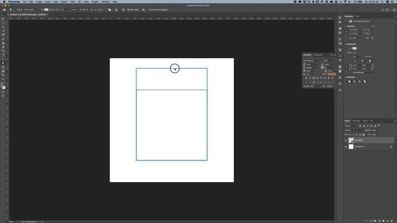Select the Zoom magnifier tool

[x=3, y=75]
